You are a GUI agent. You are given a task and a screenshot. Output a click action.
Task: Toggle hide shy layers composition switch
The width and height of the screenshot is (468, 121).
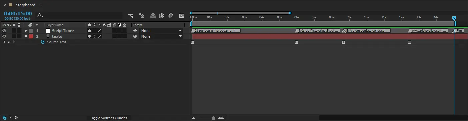pos(153,15)
